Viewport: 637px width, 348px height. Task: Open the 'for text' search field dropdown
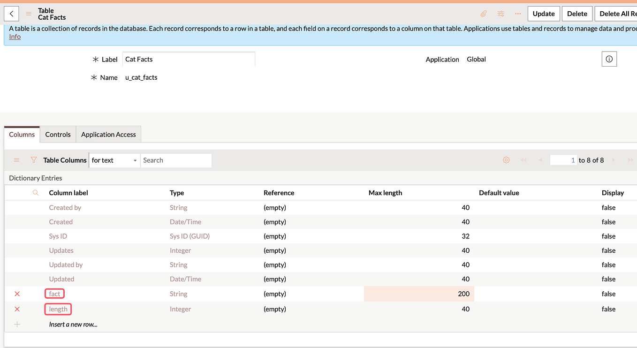(x=135, y=160)
